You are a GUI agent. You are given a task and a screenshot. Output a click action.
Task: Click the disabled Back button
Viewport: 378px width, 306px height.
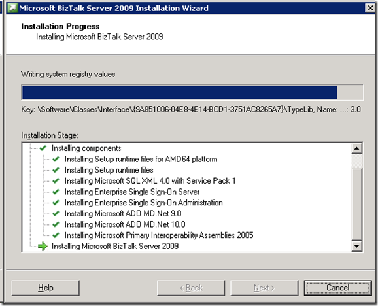pos(191,288)
